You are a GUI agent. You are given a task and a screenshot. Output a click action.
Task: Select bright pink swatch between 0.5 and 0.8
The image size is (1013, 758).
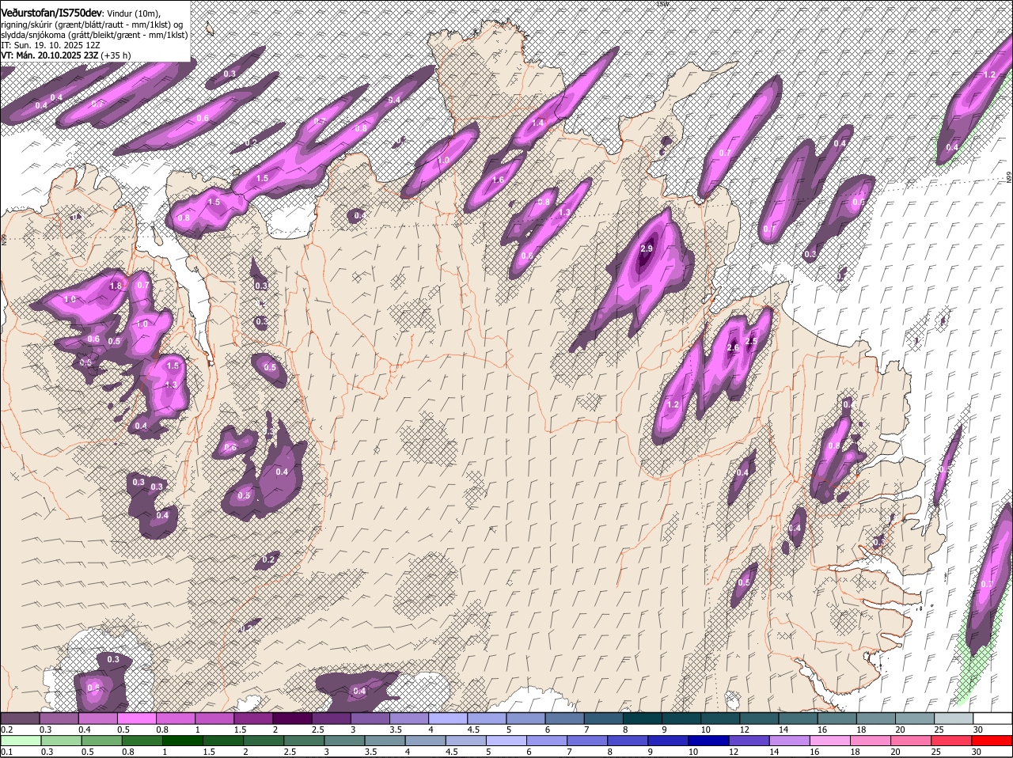[138, 718]
